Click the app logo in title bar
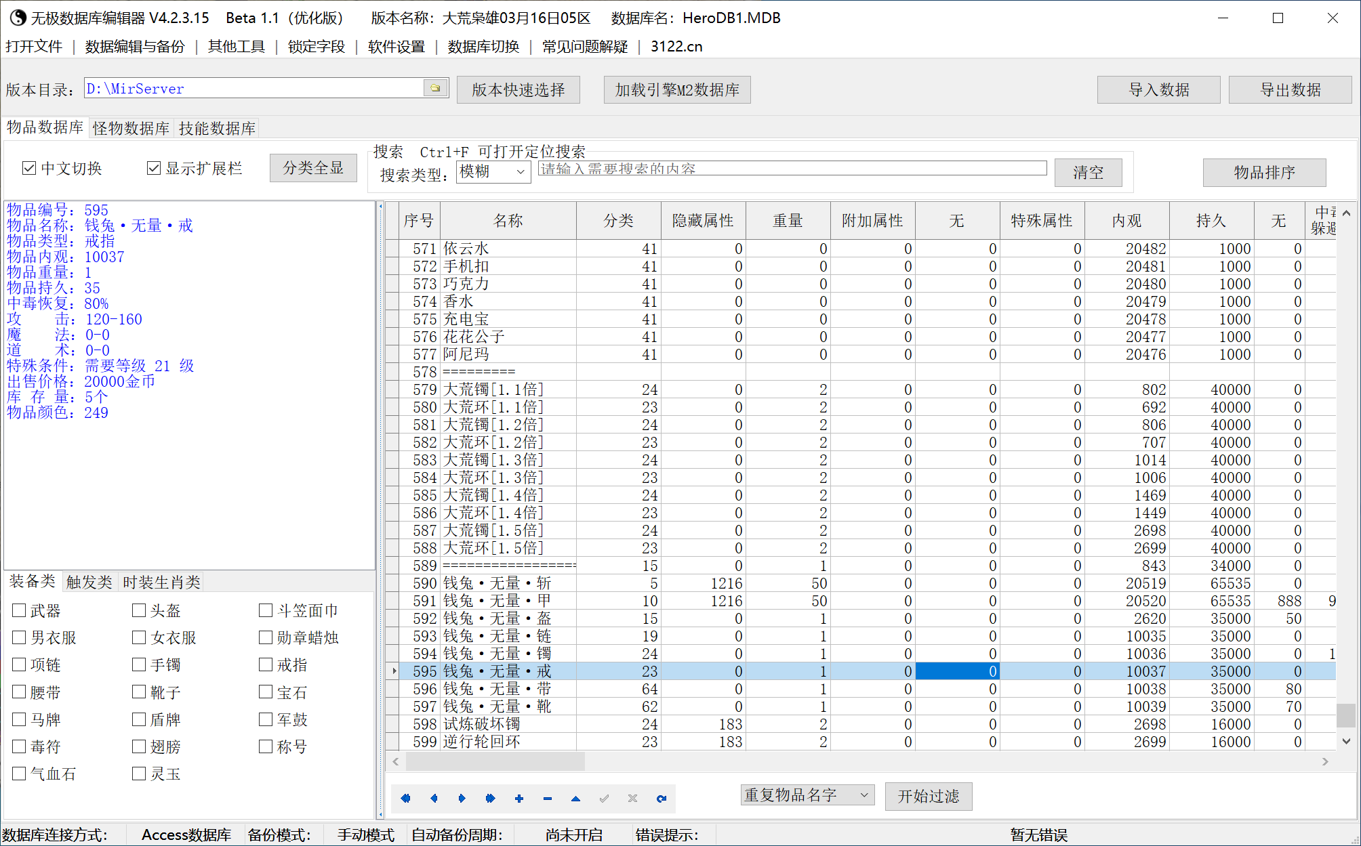This screenshot has width=1361, height=846. click(x=18, y=18)
